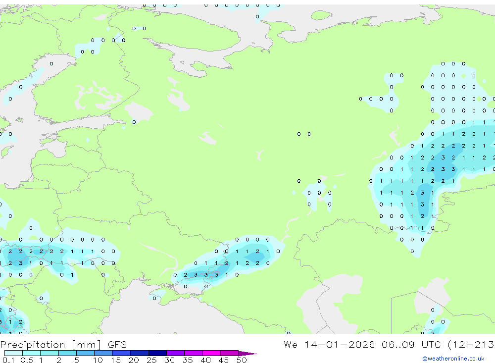Click the 45–50 mm legend color swatch
The width and height of the screenshot is (495, 363).
click(x=230, y=353)
